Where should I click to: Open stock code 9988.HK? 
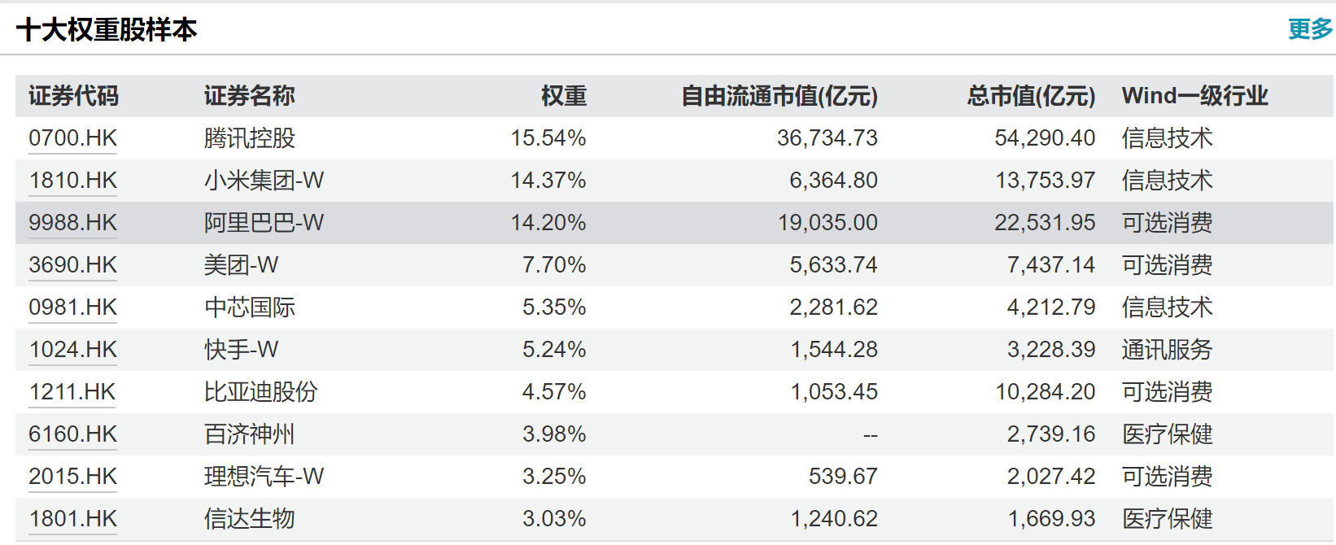[x=73, y=223]
